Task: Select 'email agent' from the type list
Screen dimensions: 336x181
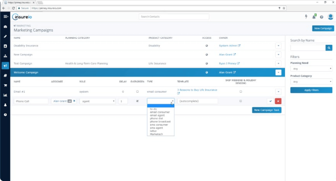Action: pyautogui.click(x=157, y=115)
